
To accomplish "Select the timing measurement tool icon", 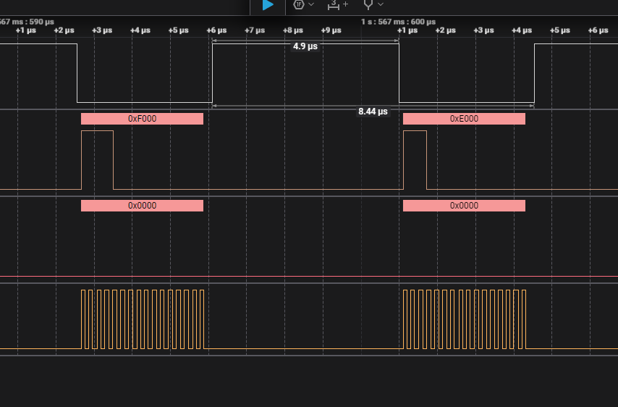I will click(333, 4).
